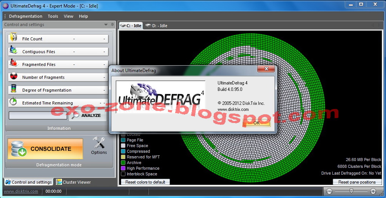Viewport: 386px width, 198px height.
Task: Click the Contiguous Files row
Action: tap(58, 51)
